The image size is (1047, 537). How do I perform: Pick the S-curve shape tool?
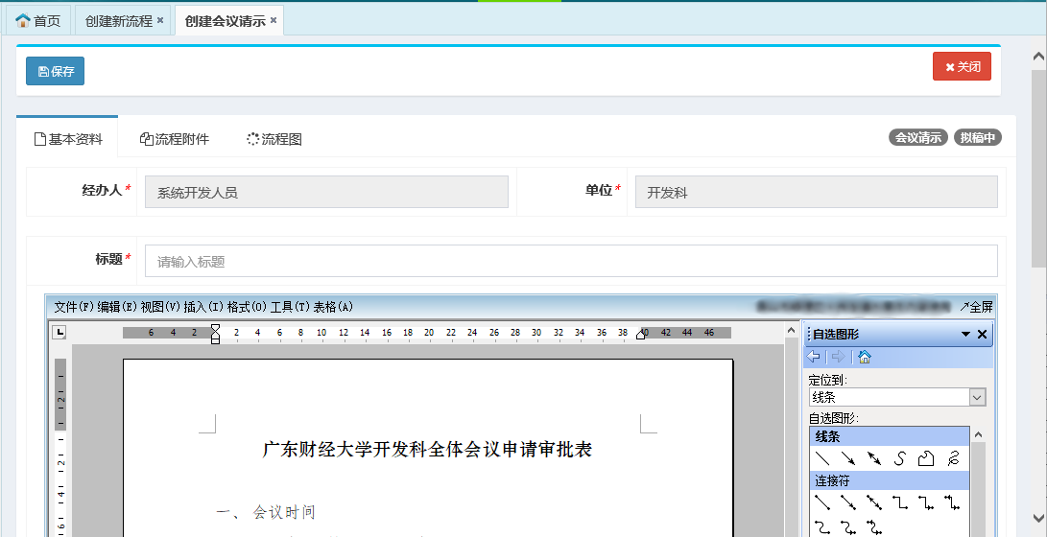900,458
